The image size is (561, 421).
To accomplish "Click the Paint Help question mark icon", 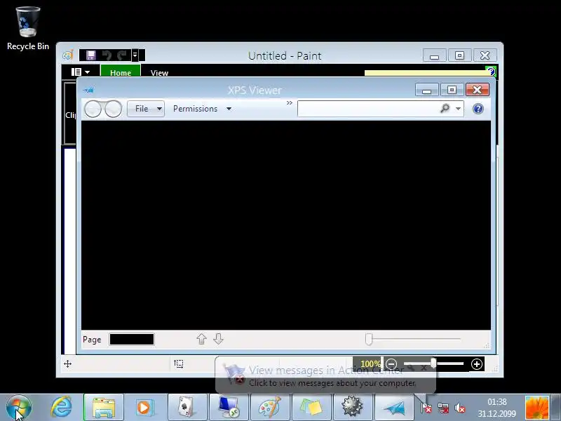I will tap(491, 72).
